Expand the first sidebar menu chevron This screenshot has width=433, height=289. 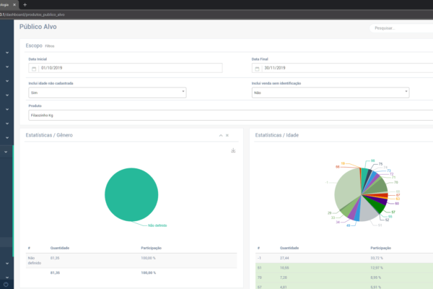tap(7, 53)
